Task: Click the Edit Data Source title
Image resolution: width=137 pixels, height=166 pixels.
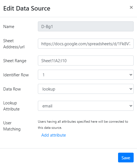Action: pyautogui.click(x=27, y=9)
